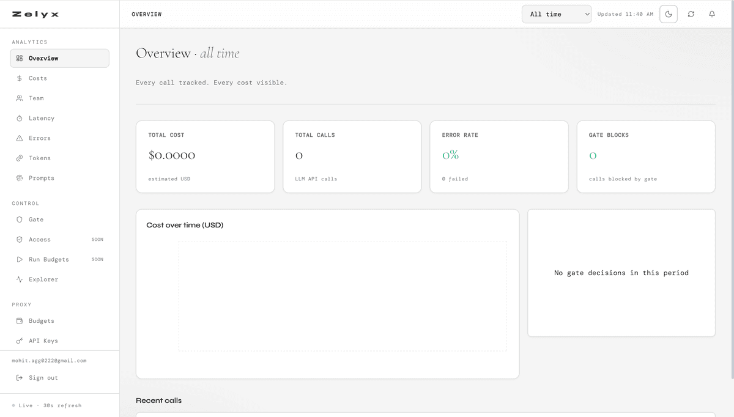Click the $0.0000 total cost value
Viewport: 734px width, 417px height.
pos(172,155)
